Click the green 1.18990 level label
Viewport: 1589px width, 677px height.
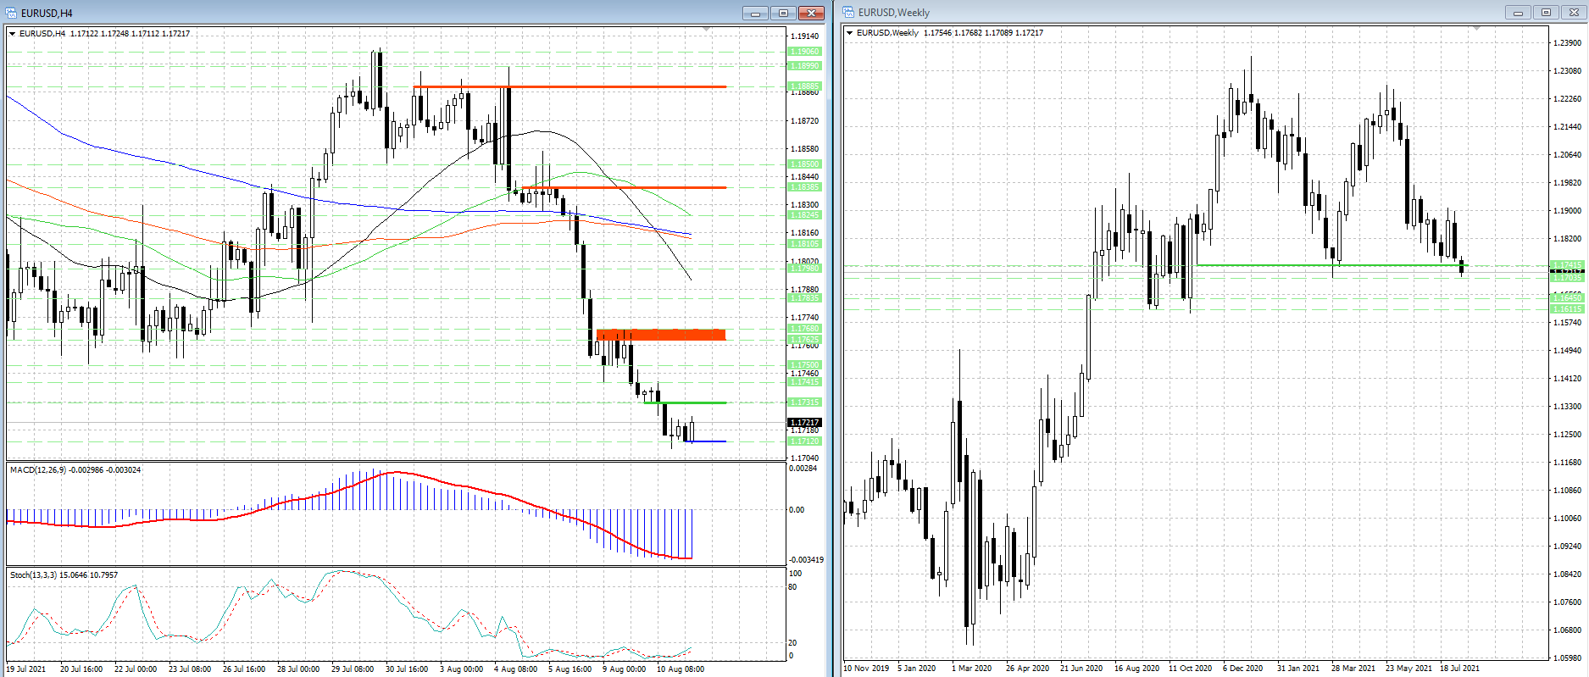pos(804,65)
